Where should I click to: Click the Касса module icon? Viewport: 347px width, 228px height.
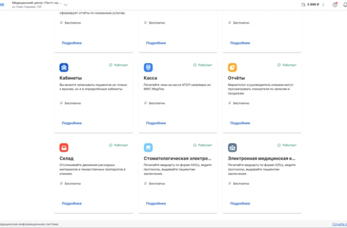[148, 68]
